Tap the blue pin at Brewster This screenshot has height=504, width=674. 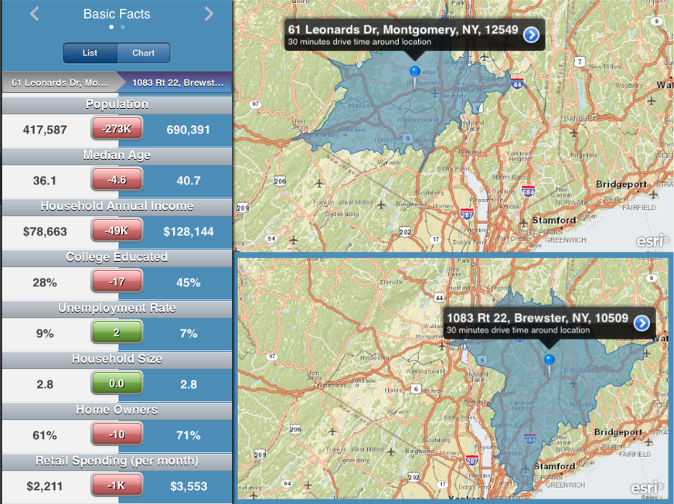[x=550, y=360]
